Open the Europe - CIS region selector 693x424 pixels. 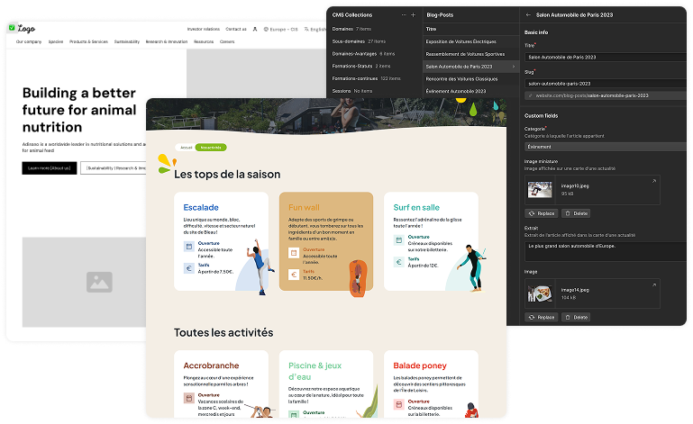coord(277,30)
